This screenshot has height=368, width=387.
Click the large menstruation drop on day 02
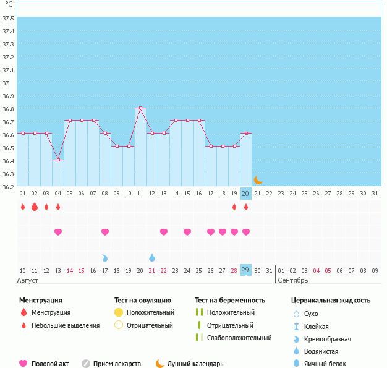[35, 207]
